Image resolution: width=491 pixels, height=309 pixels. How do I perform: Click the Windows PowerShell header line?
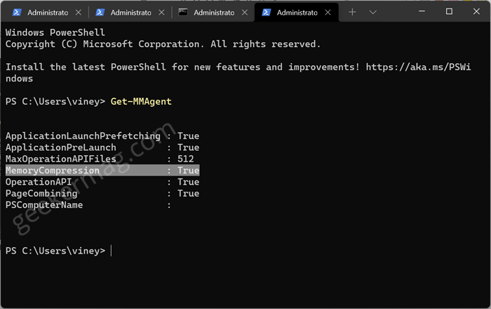click(55, 32)
